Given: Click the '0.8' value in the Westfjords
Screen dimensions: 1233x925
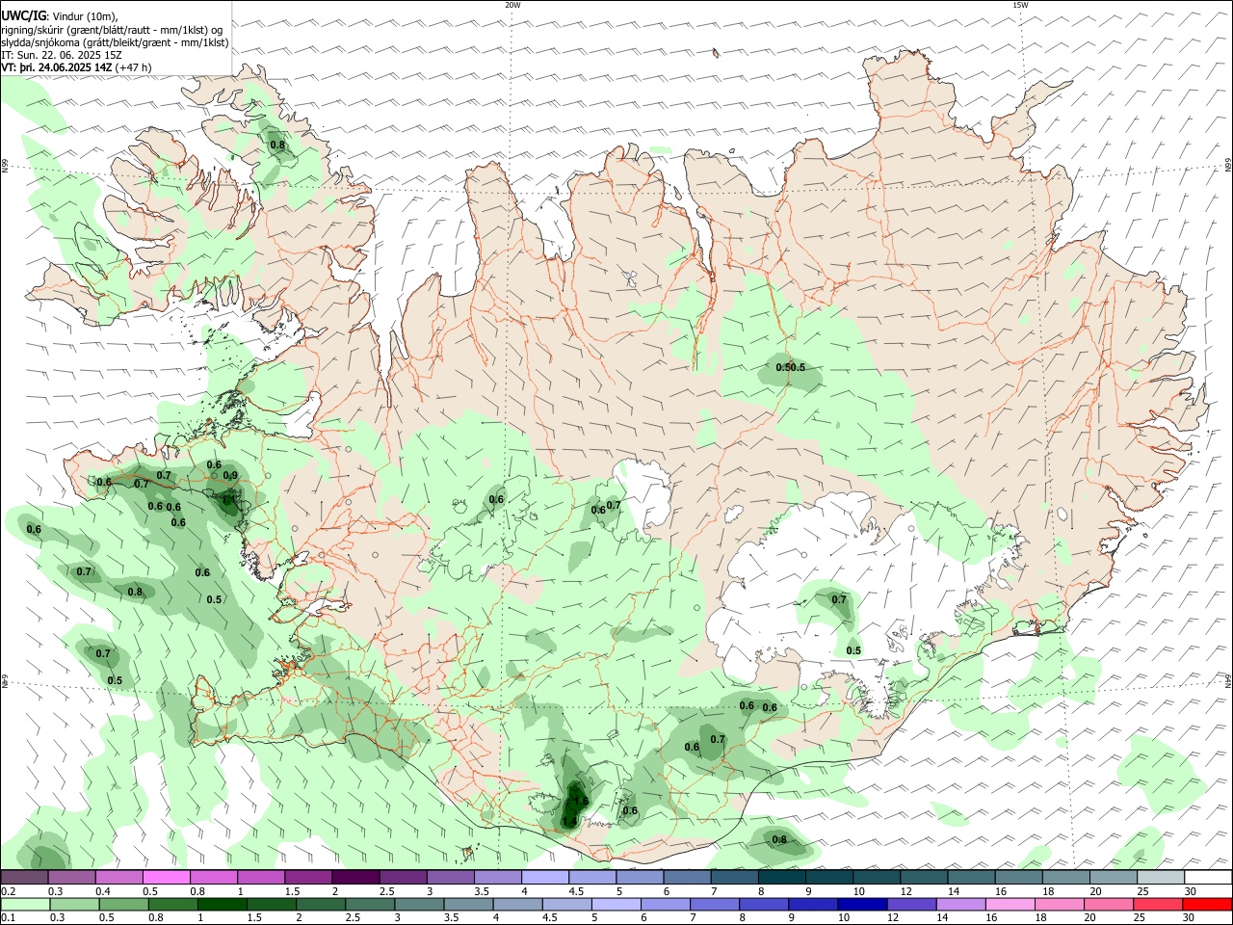Looking at the screenshot, I should click(x=277, y=145).
